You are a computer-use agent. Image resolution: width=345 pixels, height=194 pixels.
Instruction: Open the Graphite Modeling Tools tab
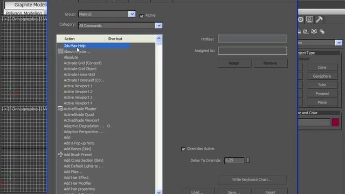(x=26, y=5)
